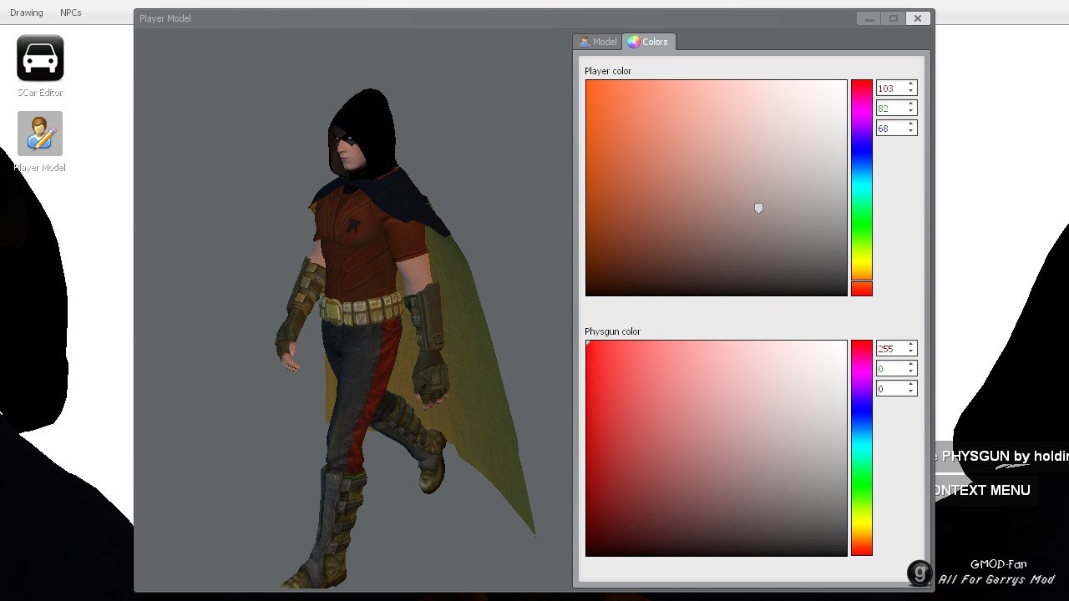Decrease the Player color green value
The height and width of the screenshot is (601, 1069).
point(911,111)
